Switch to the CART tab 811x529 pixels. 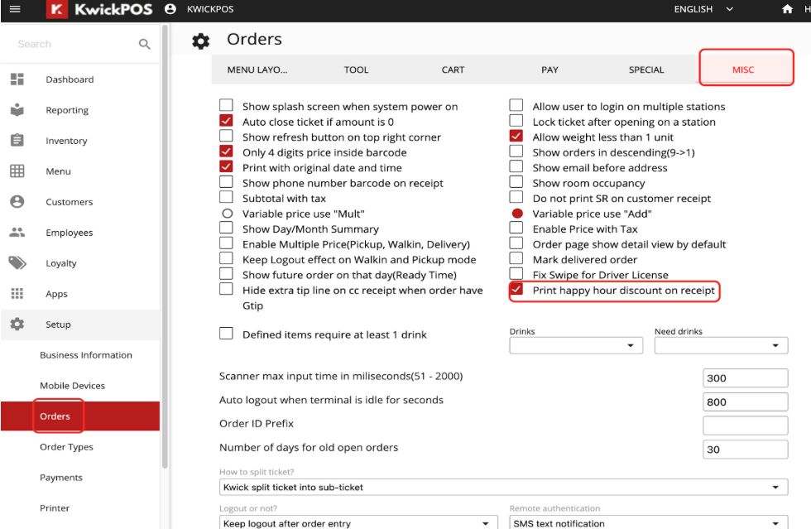click(x=453, y=70)
